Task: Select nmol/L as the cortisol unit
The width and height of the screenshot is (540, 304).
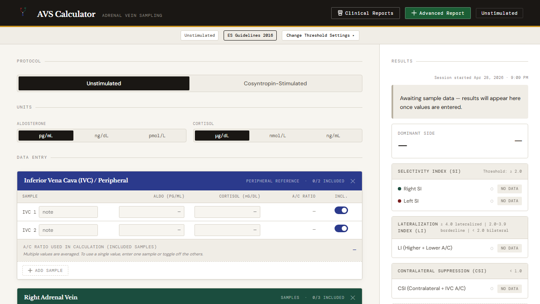Action: [x=278, y=136]
